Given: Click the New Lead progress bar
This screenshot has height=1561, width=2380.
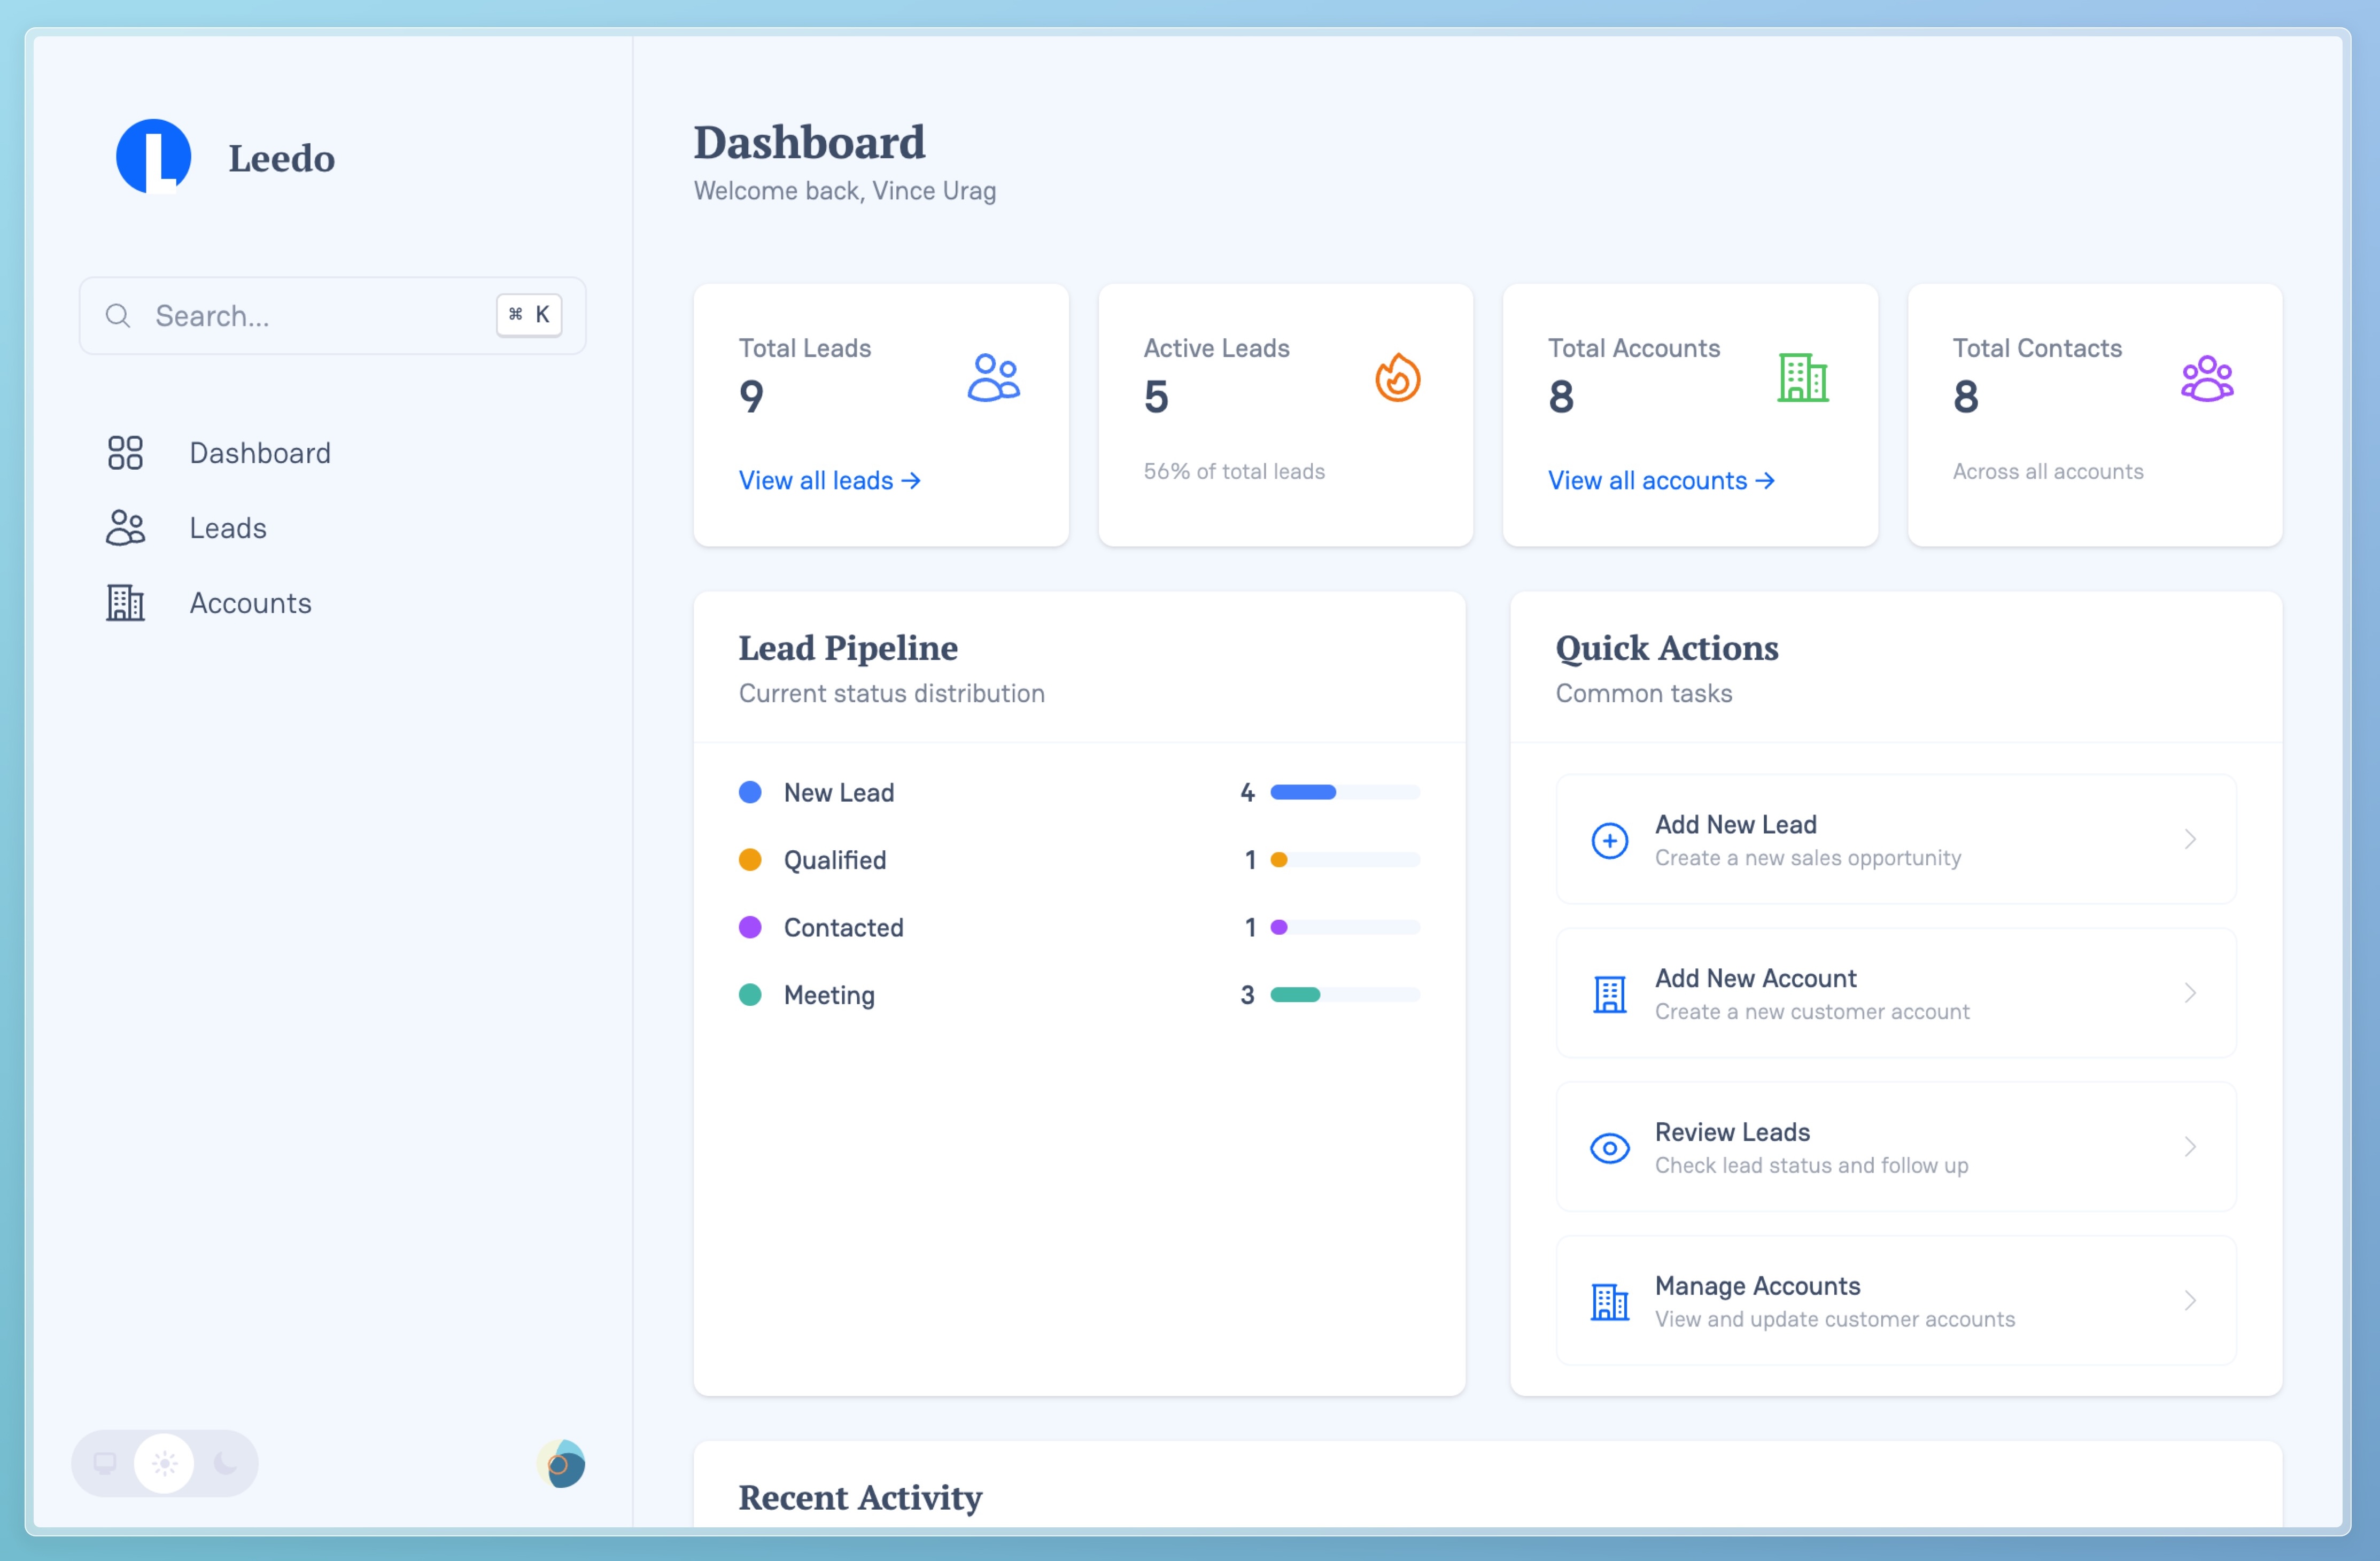Looking at the screenshot, I should pos(1345,793).
